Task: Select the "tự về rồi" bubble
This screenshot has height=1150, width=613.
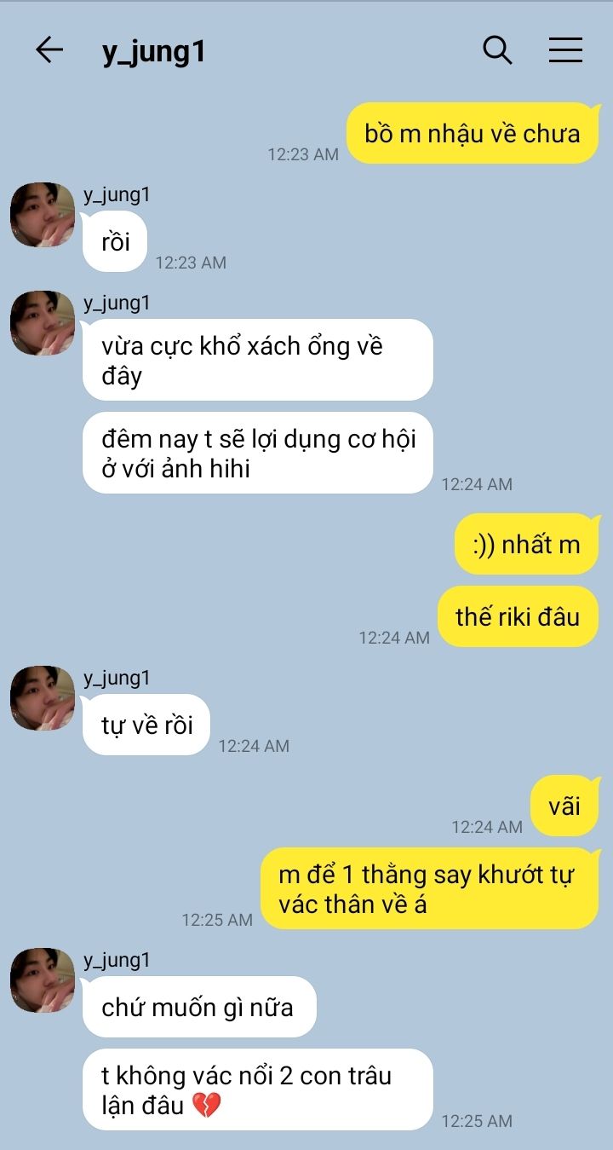Action: tap(146, 725)
